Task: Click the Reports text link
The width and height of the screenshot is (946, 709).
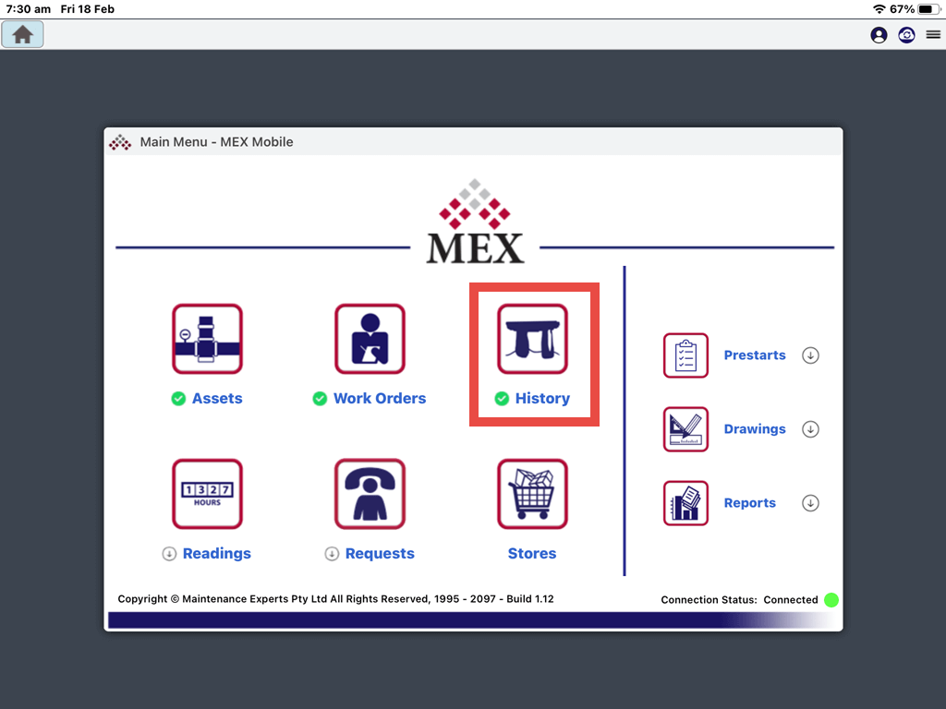Action: click(x=750, y=503)
